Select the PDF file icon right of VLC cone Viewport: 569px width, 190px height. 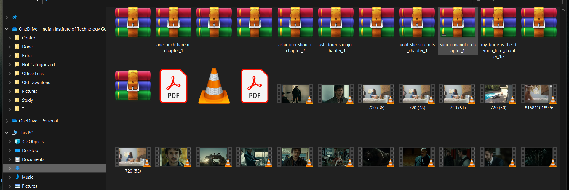click(x=255, y=86)
